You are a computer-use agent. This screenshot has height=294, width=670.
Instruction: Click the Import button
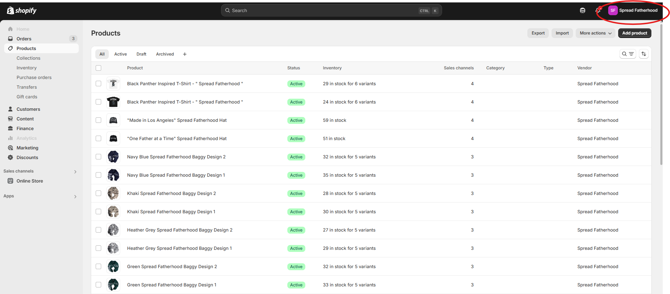point(562,33)
